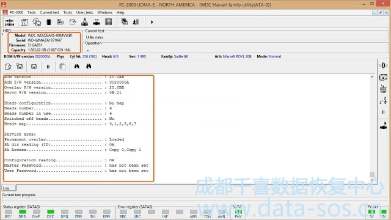Open the sector grid map icon
Screen dimensions: 391x220
coord(109,22)
